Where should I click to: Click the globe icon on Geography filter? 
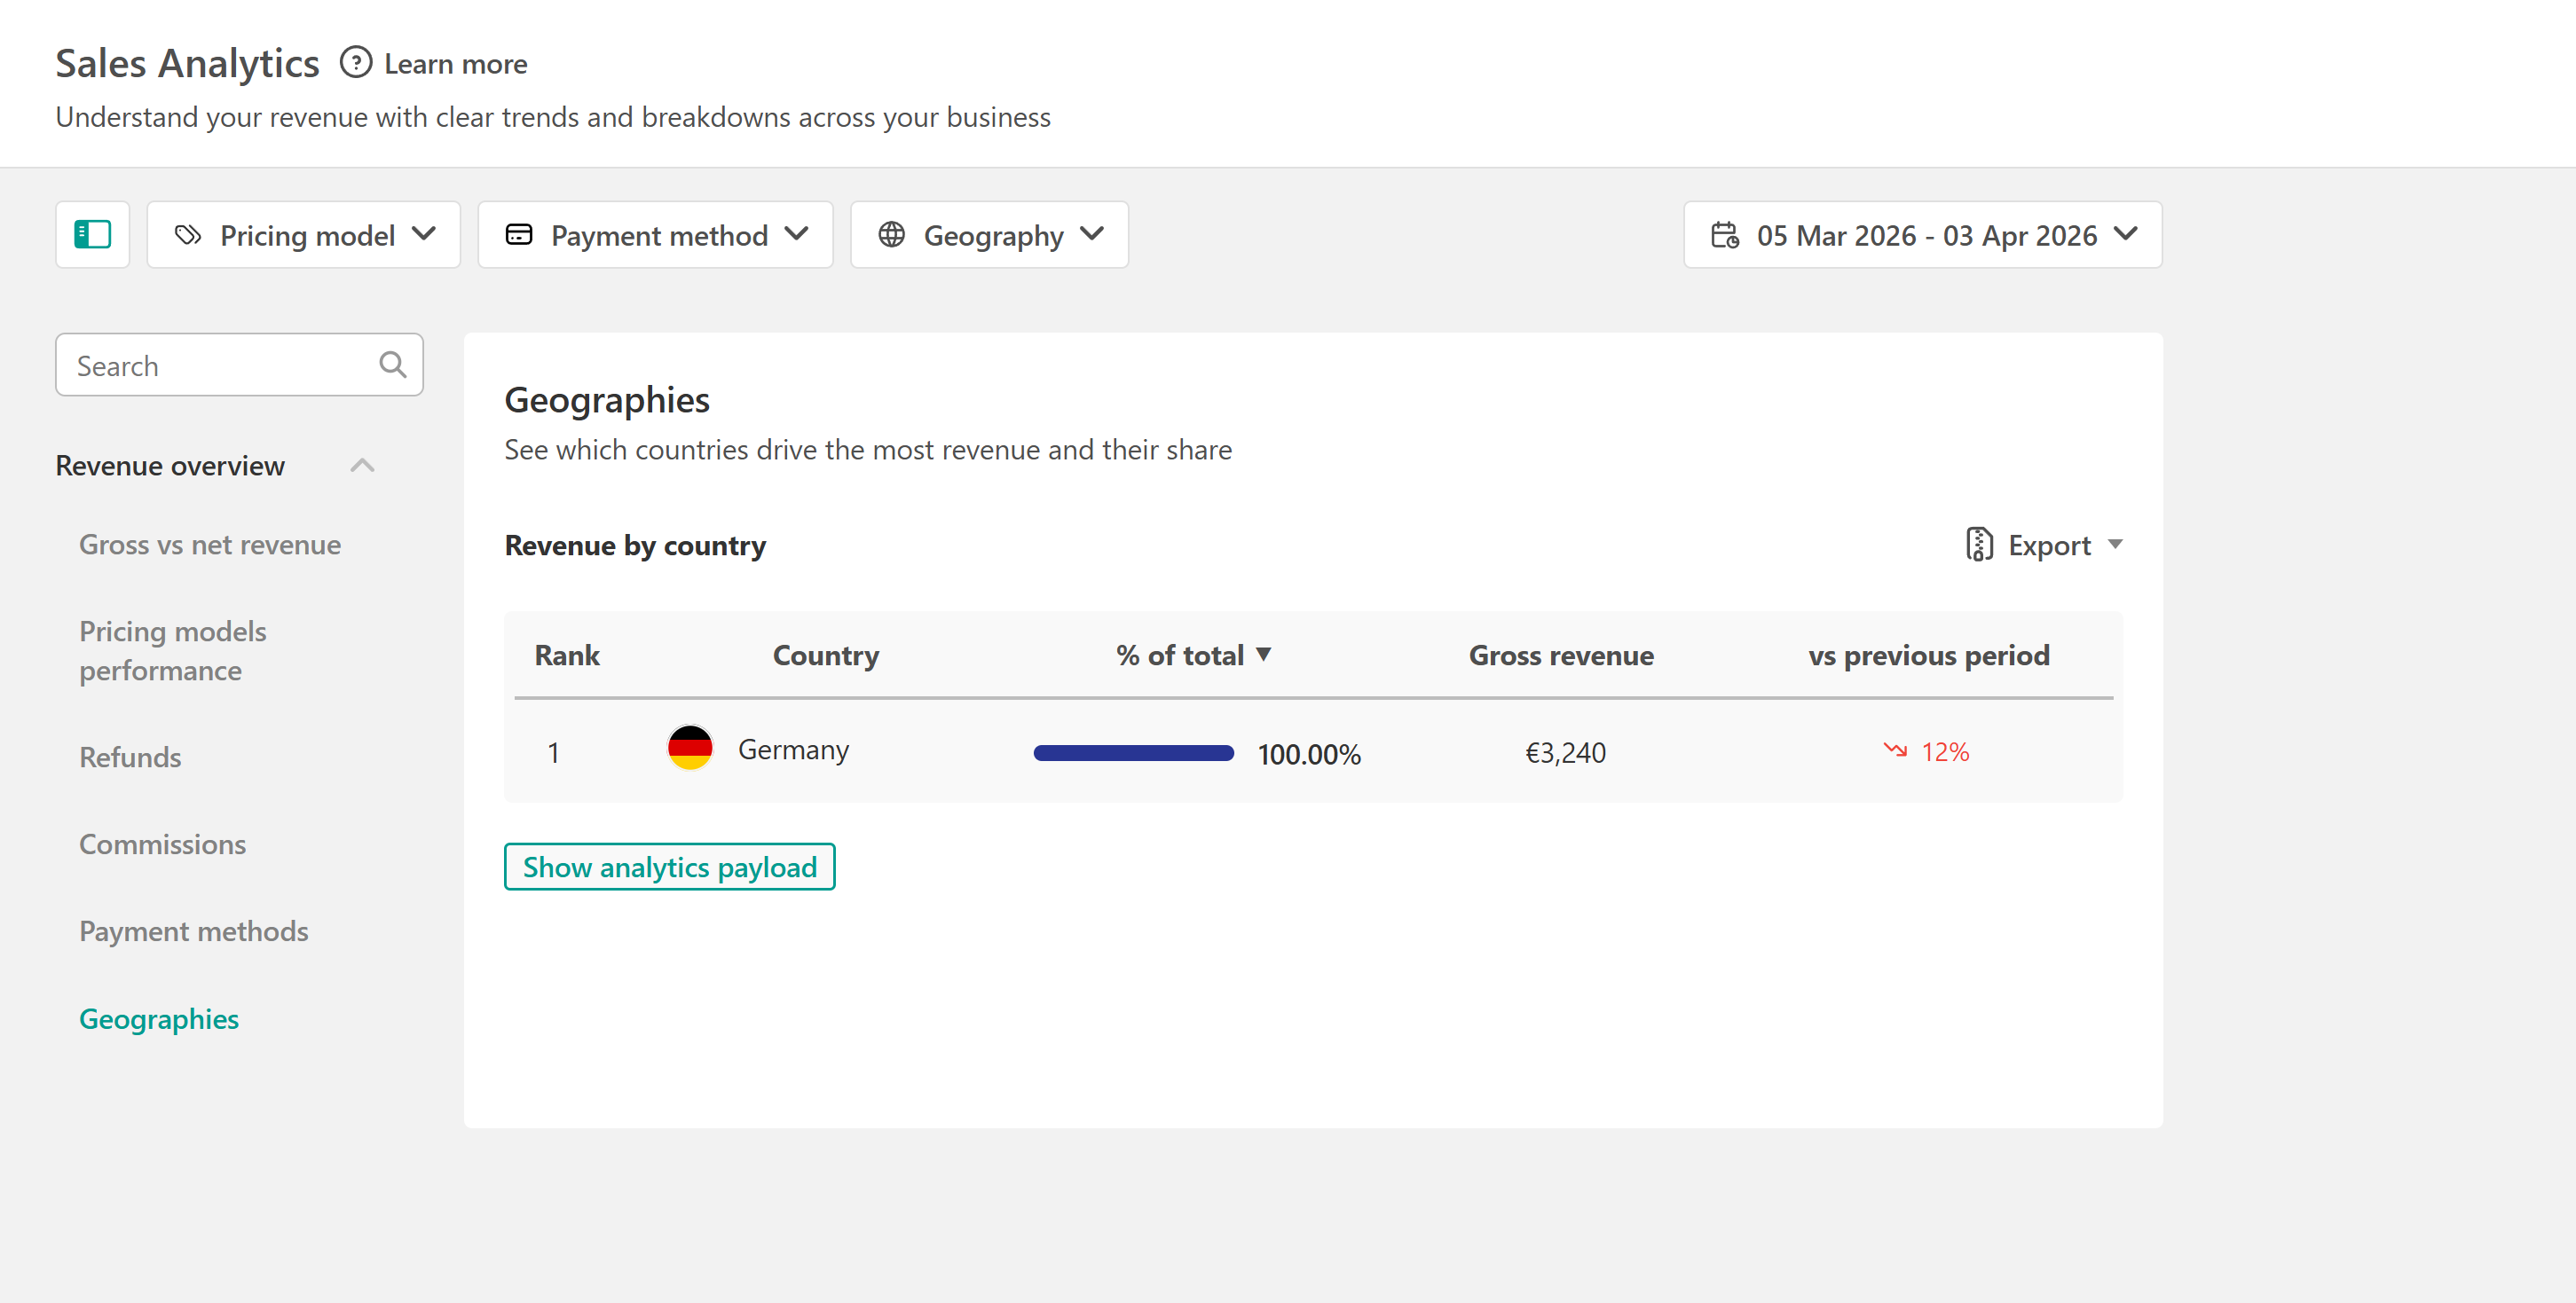click(x=891, y=235)
